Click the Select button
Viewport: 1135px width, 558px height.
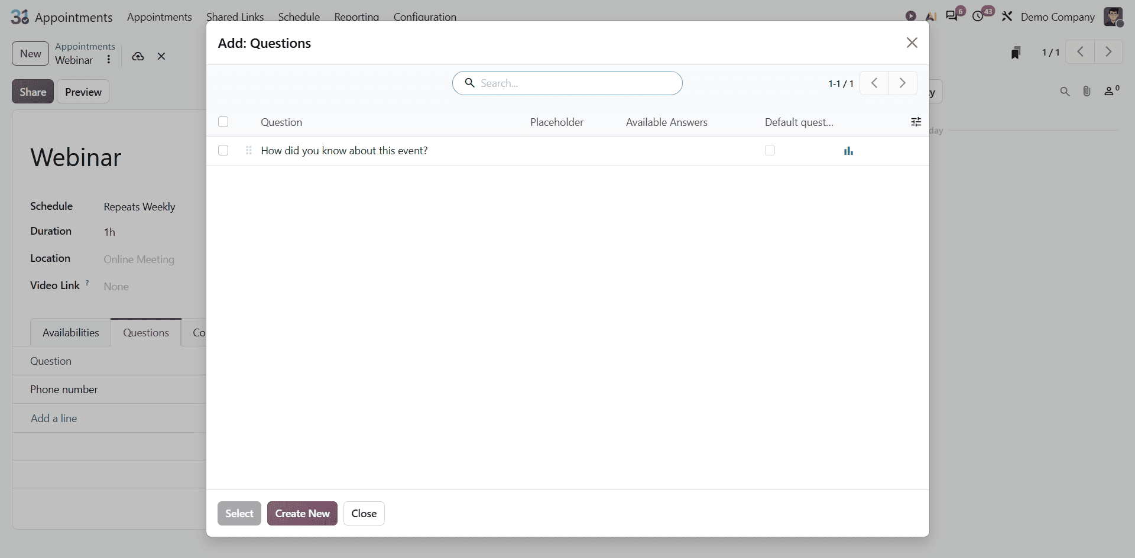tap(239, 513)
